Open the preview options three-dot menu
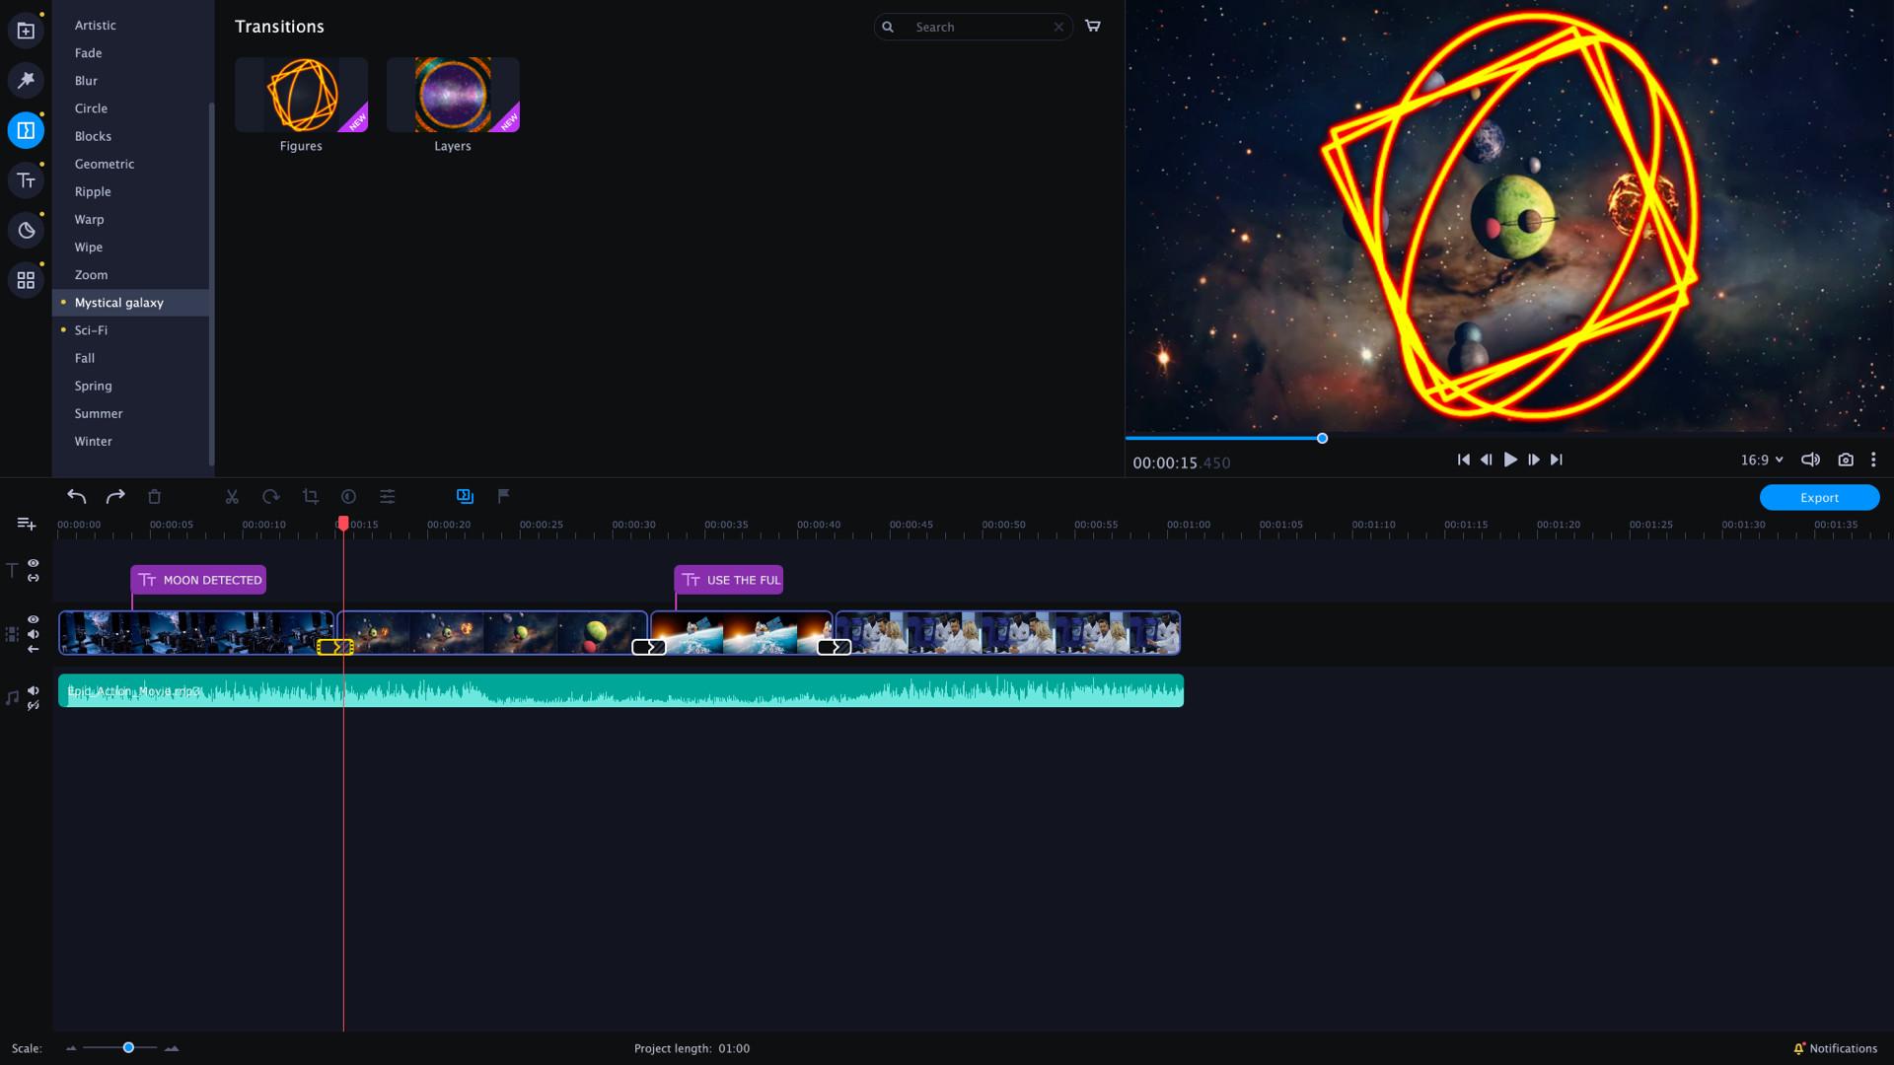The width and height of the screenshot is (1894, 1065). [x=1873, y=460]
